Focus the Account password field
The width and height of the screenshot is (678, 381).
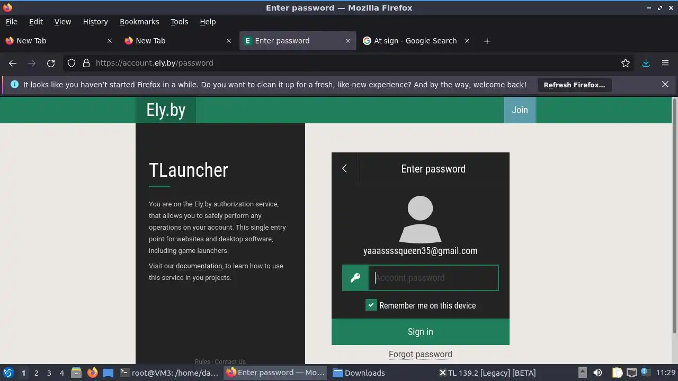[433, 278]
